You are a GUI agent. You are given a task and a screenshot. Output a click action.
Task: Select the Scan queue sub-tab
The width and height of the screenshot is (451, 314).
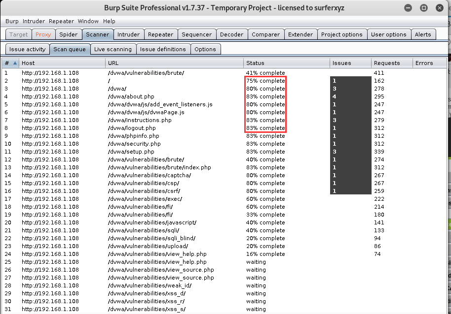point(70,49)
